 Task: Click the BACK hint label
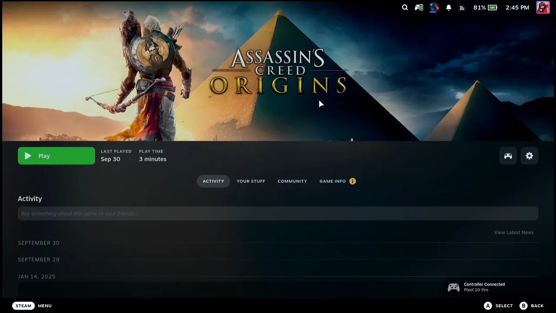pyautogui.click(x=537, y=306)
